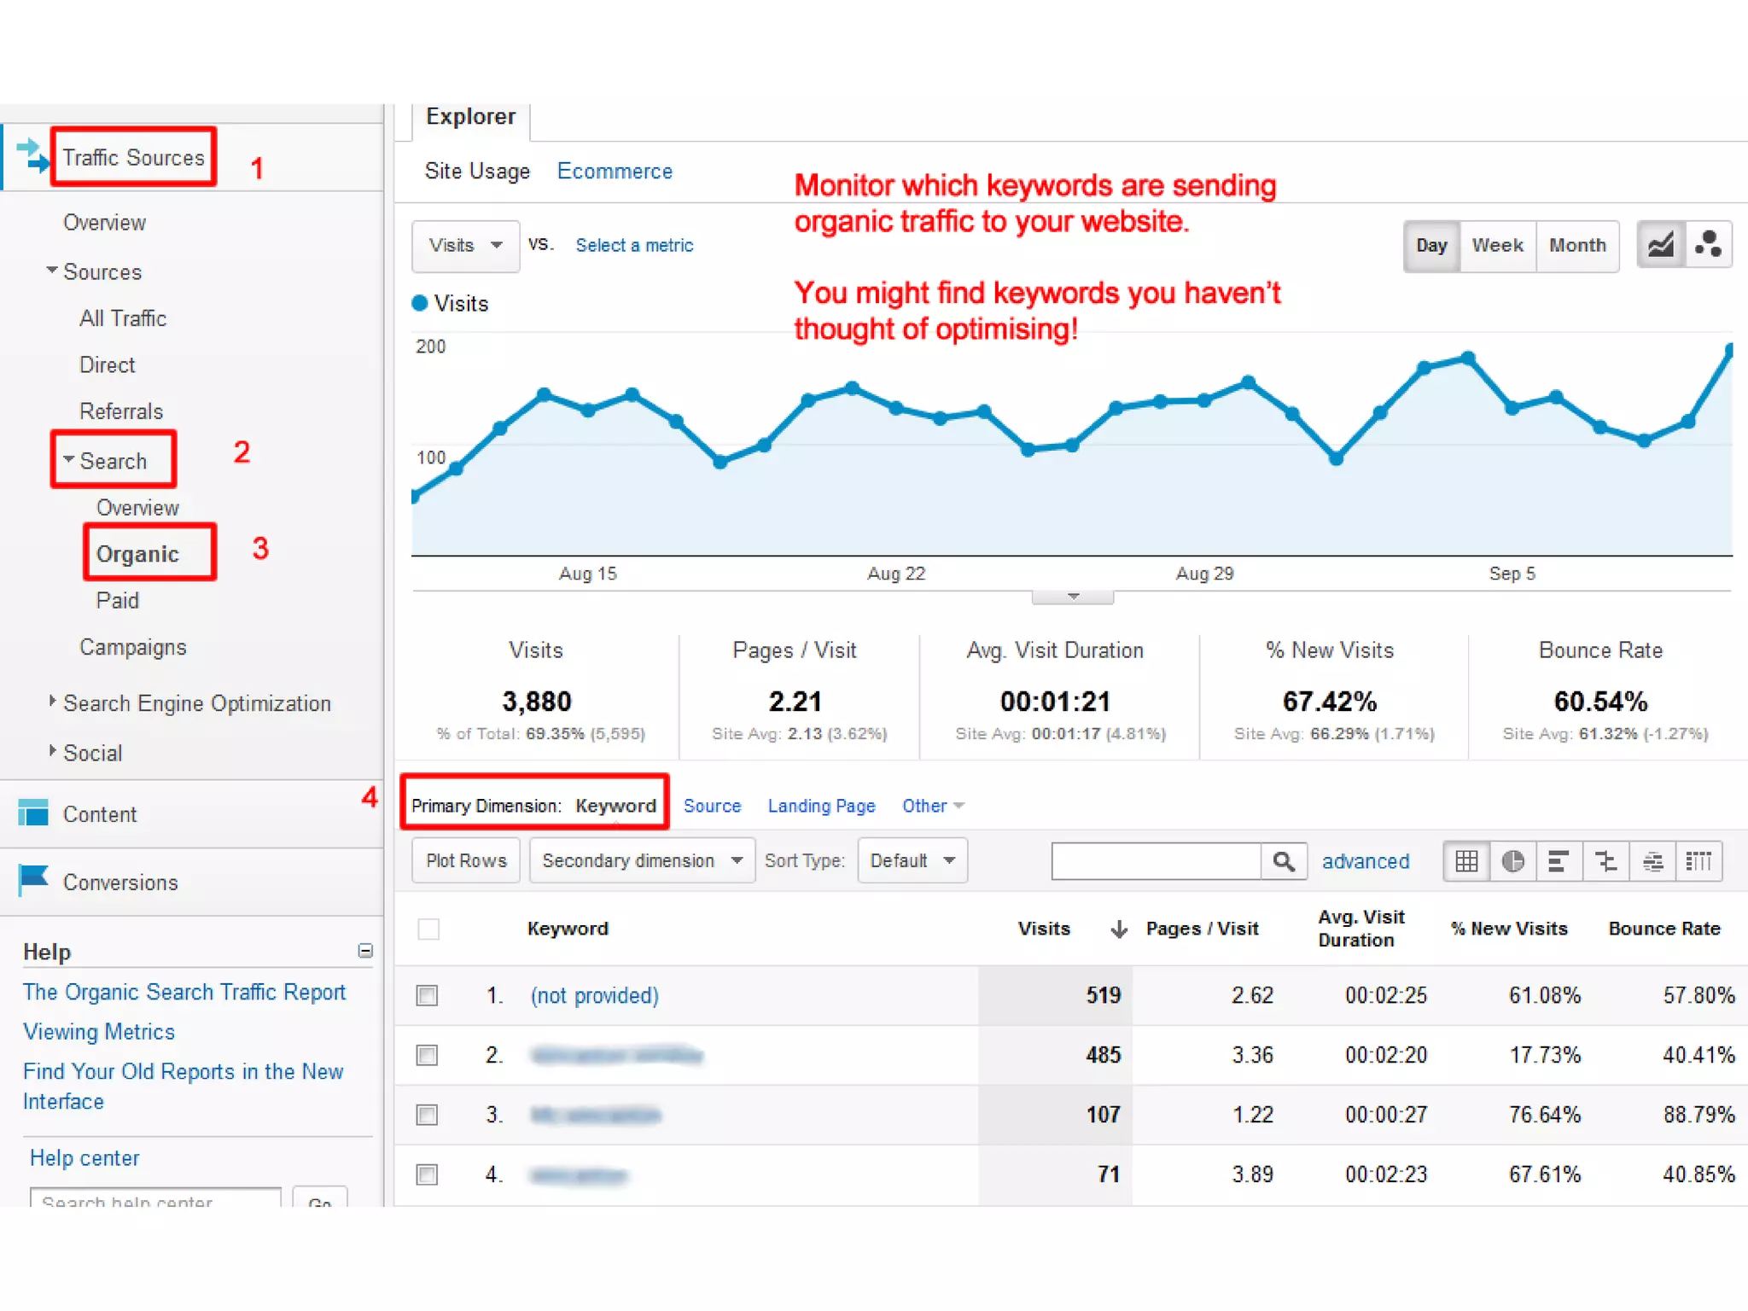Click the advanced filter link
Viewport: 1748px width, 1311px height.
(x=1365, y=861)
